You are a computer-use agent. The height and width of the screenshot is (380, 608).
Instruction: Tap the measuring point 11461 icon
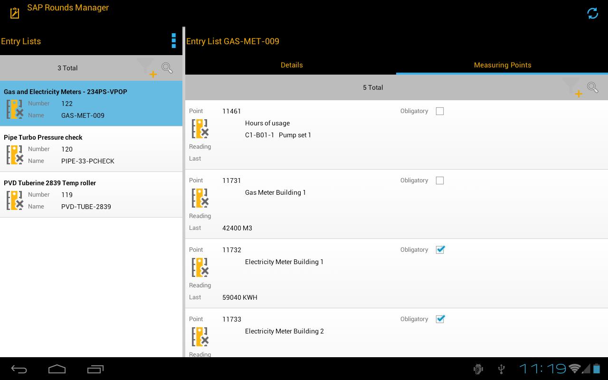[x=200, y=129]
